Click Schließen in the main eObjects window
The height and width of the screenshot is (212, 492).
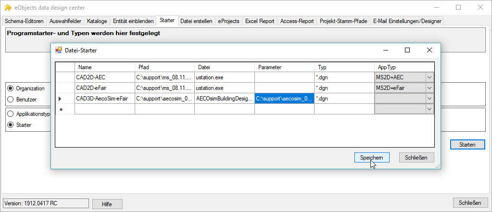(x=470, y=202)
